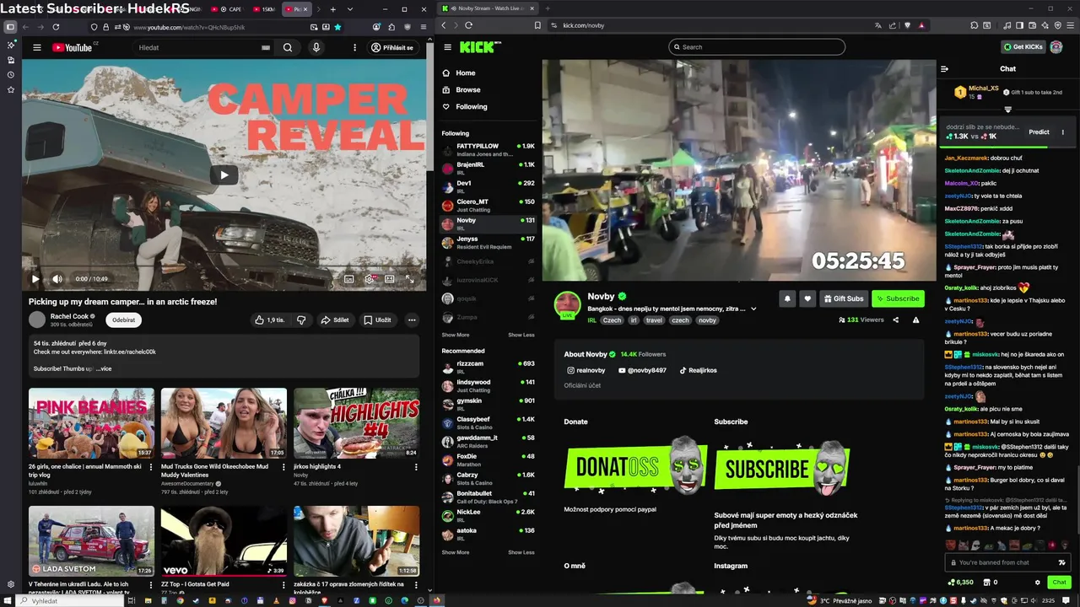
Task: Click Gift Subs button
Action: point(844,298)
